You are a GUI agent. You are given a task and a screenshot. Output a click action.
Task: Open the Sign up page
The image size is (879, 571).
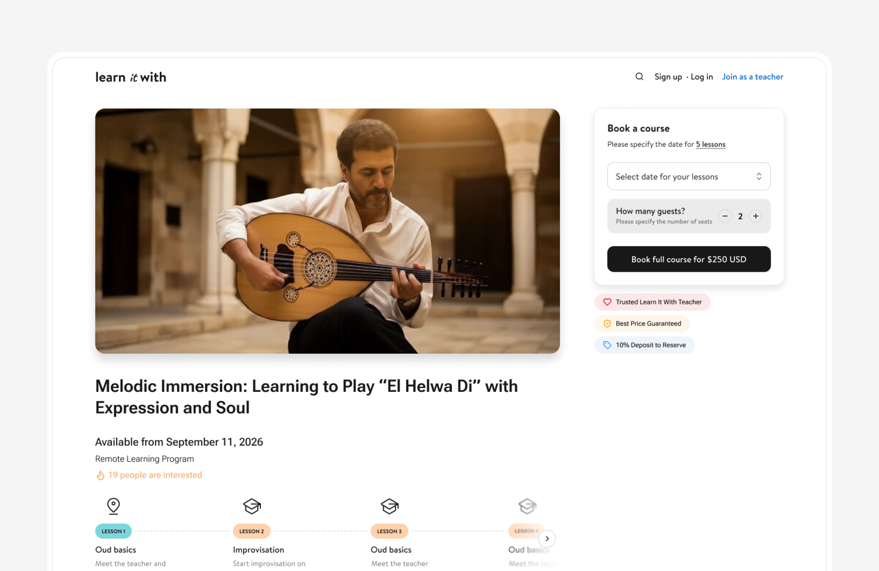tap(668, 77)
